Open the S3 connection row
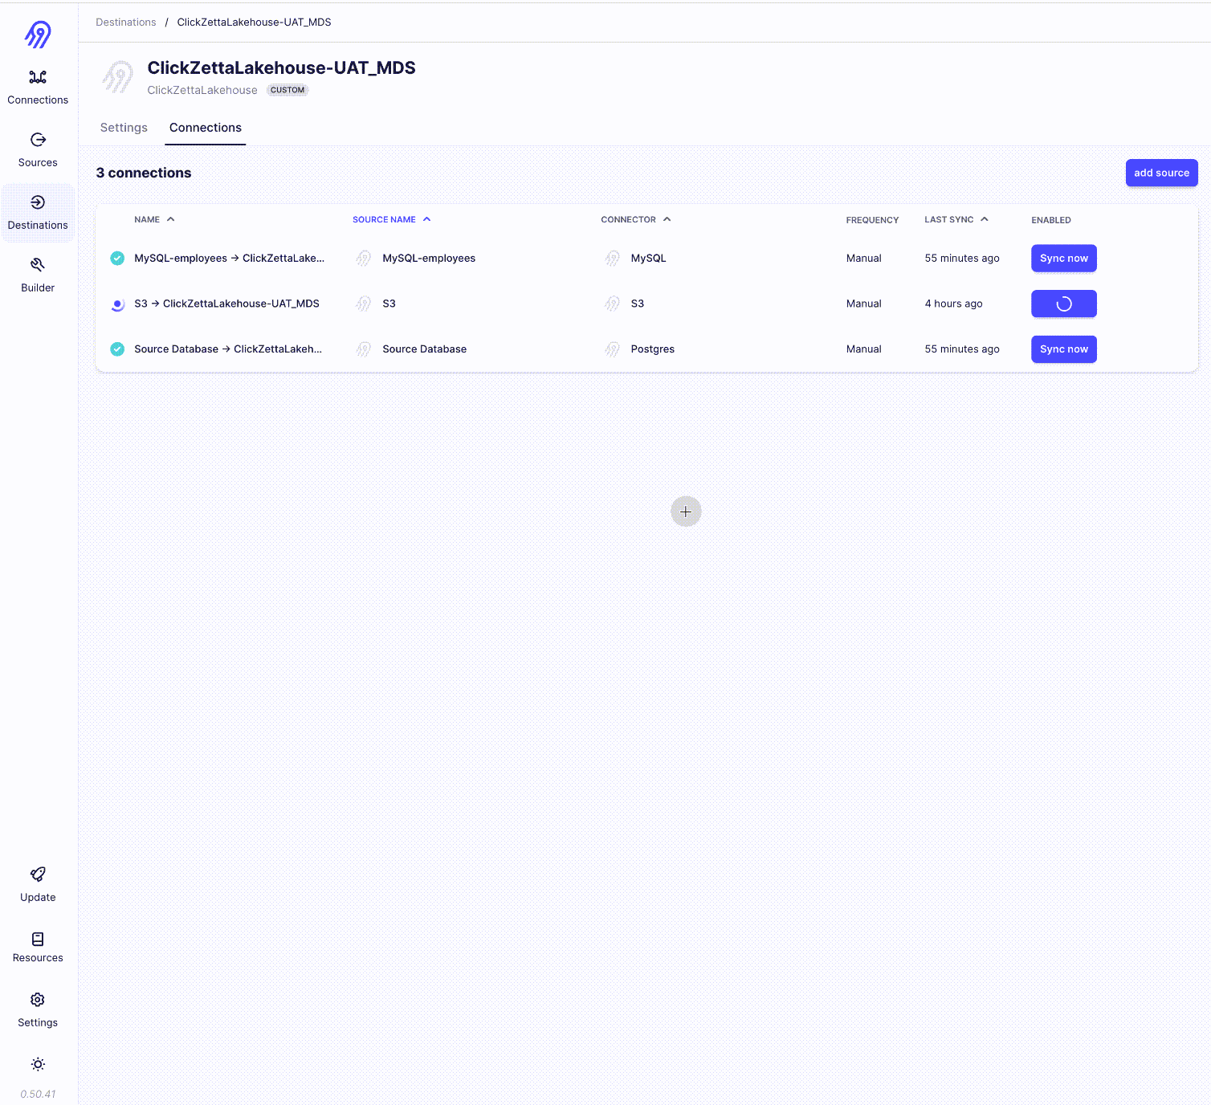This screenshot has width=1211, height=1105. click(226, 304)
